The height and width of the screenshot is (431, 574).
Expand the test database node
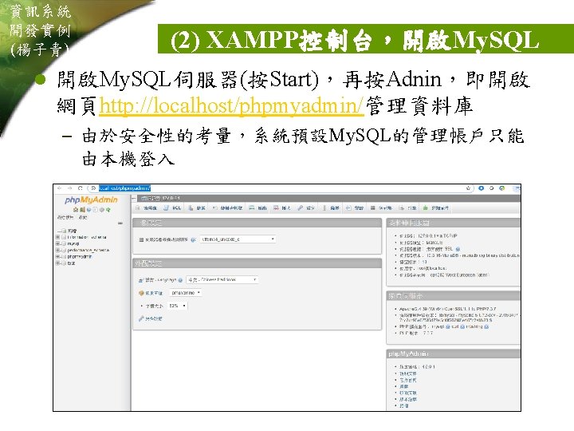58,263
